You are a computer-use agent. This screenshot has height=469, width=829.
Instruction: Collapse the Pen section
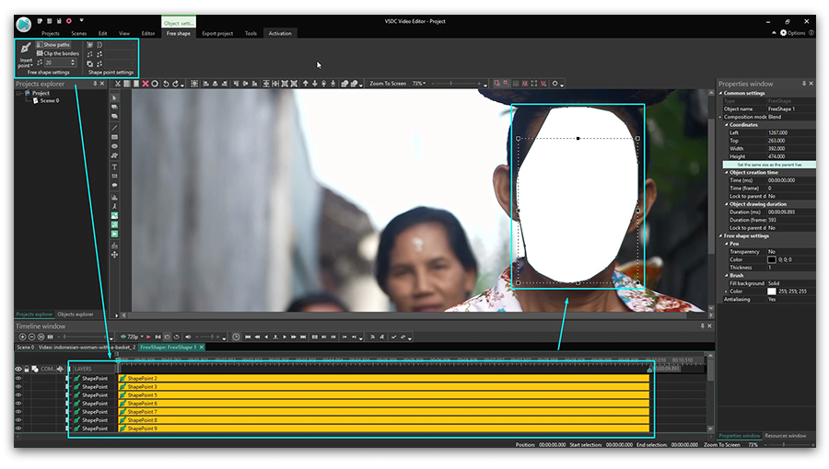coord(727,245)
